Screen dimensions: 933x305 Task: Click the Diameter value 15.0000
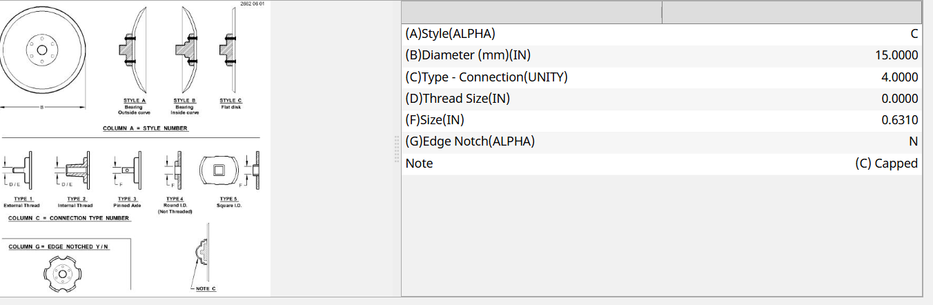coord(896,55)
